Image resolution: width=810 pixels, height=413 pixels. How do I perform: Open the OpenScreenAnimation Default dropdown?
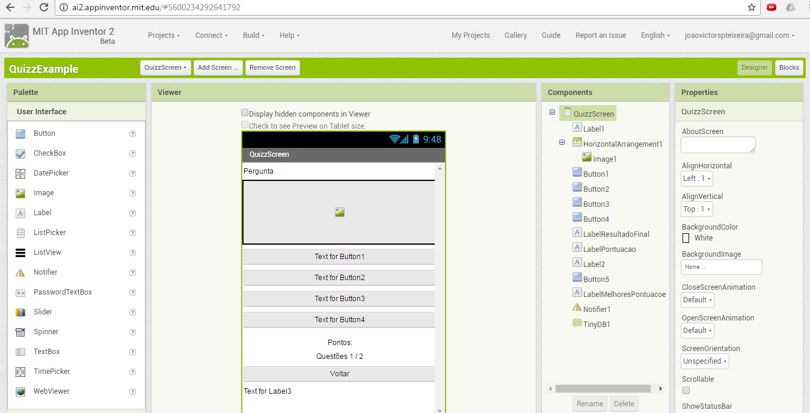click(698, 331)
